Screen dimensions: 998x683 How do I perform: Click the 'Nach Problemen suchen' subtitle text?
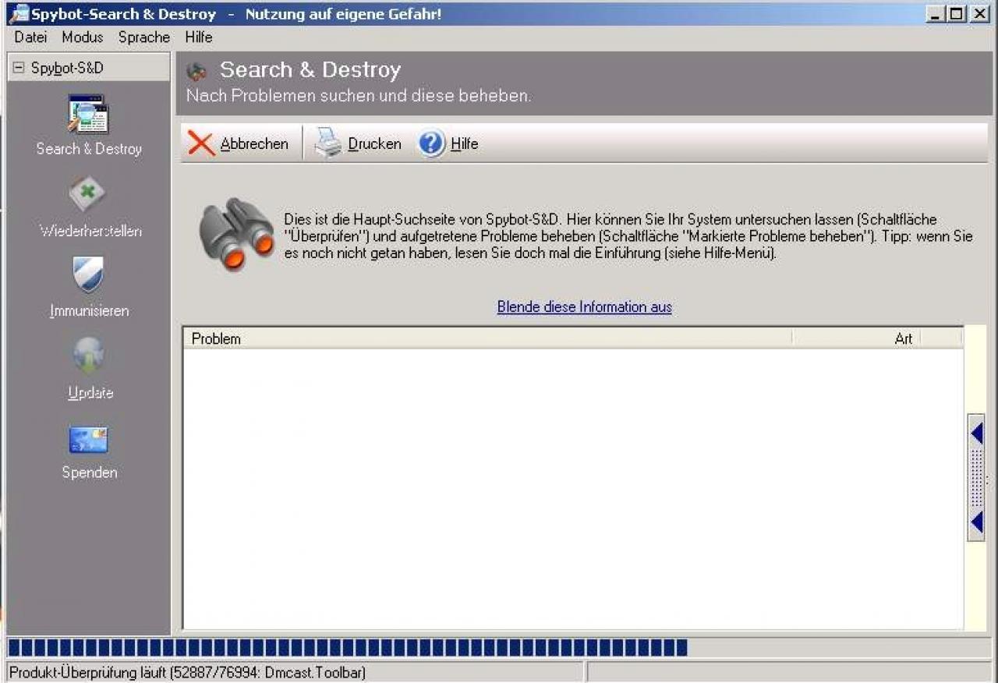359,96
